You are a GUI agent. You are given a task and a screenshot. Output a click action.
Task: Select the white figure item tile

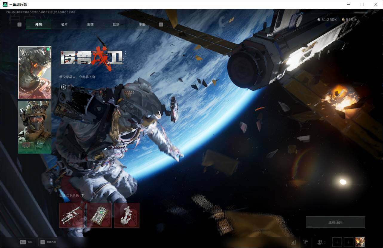pyautogui.click(x=127, y=215)
